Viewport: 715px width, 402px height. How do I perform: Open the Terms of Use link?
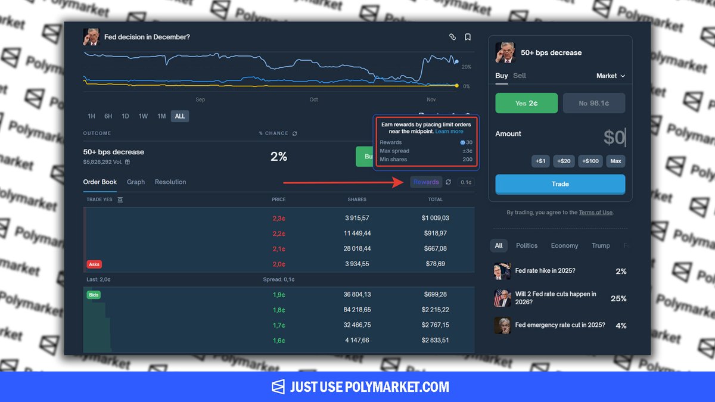point(595,213)
